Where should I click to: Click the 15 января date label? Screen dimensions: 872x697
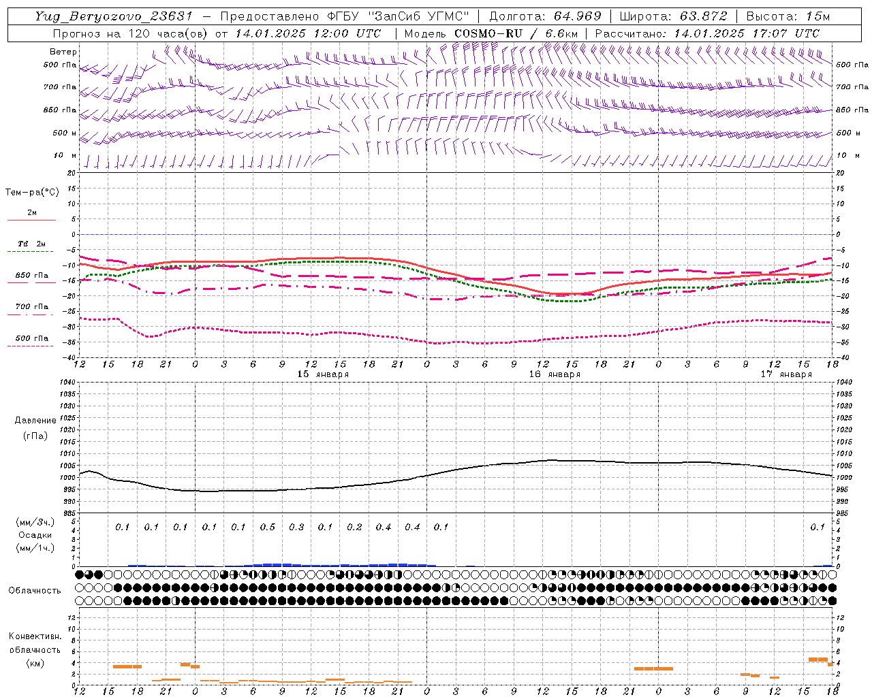(x=323, y=374)
